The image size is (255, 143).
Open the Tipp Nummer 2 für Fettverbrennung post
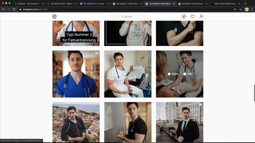[76, 33]
